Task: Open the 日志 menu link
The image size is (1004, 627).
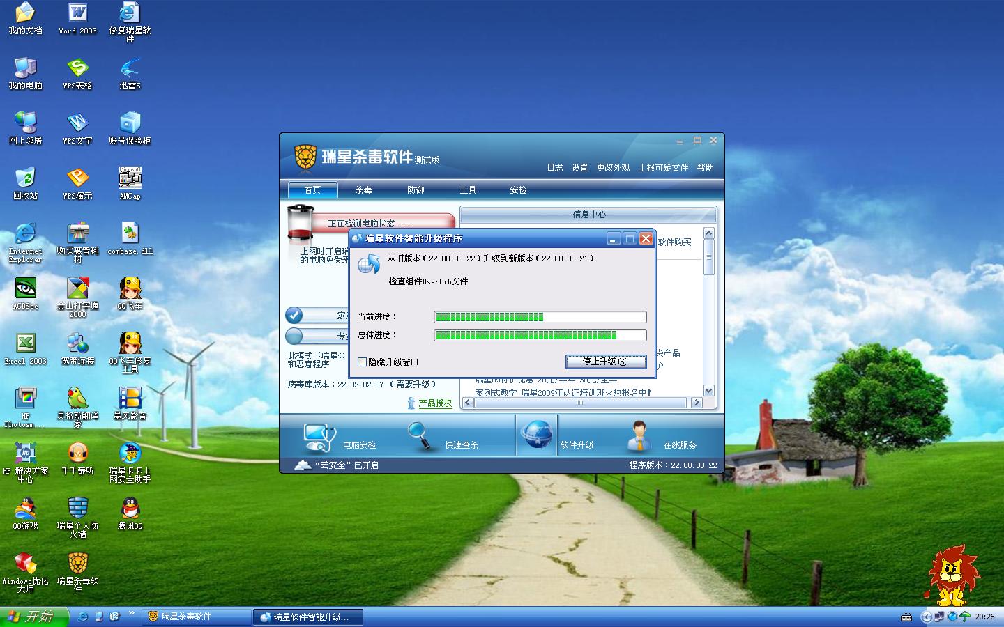Action: pyautogui.click(x=555, y=168)
